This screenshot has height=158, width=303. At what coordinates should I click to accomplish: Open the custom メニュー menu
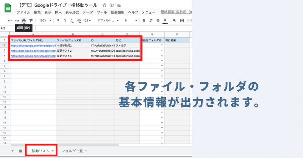coord(148,12)
